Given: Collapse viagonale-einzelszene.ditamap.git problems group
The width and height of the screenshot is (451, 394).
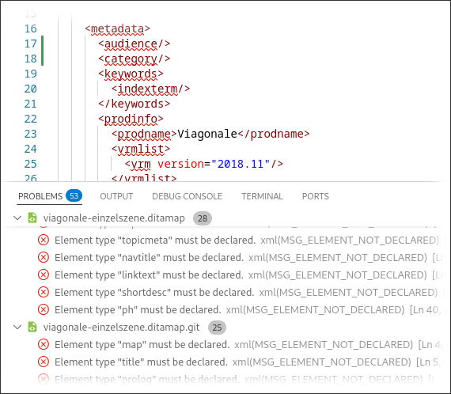Looking at the screenshot, I should 17,328.
